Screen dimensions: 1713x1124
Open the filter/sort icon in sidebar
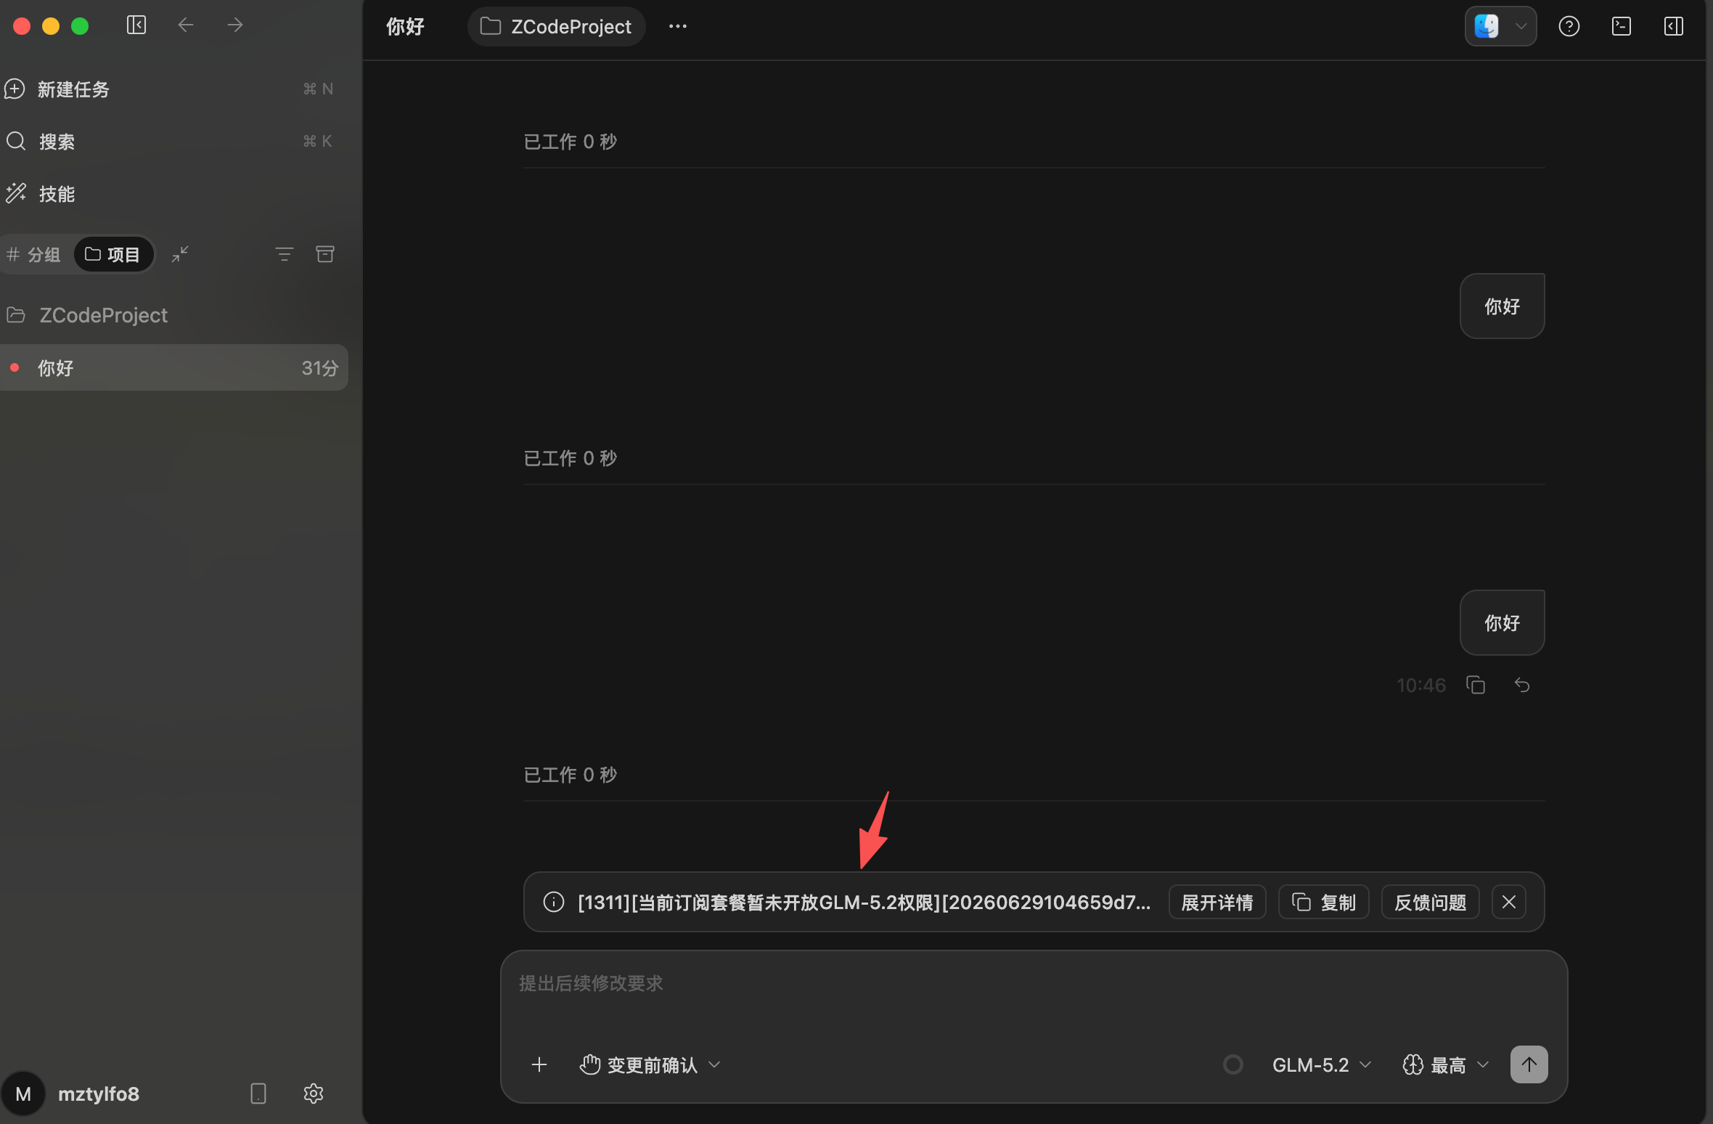(285, 254)
